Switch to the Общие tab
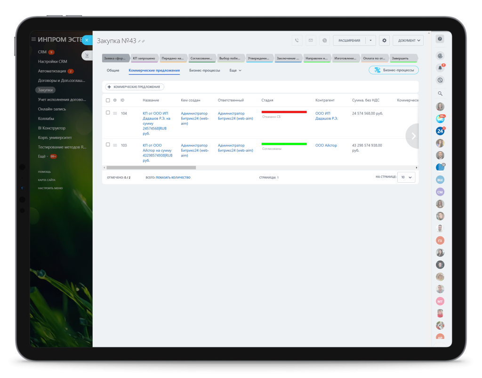This screenshot has width=482, height=378. [113, 71]
